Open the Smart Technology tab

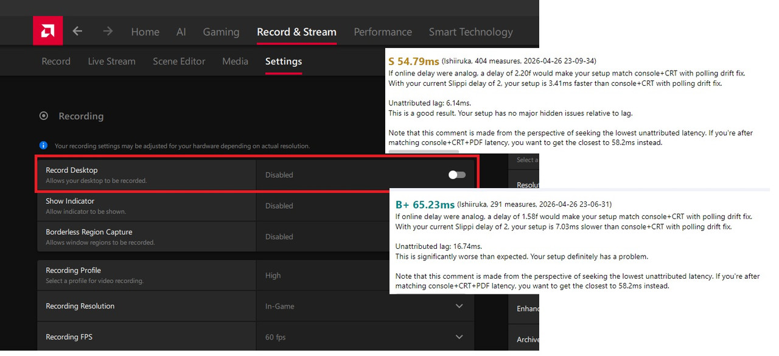[471, 32]
